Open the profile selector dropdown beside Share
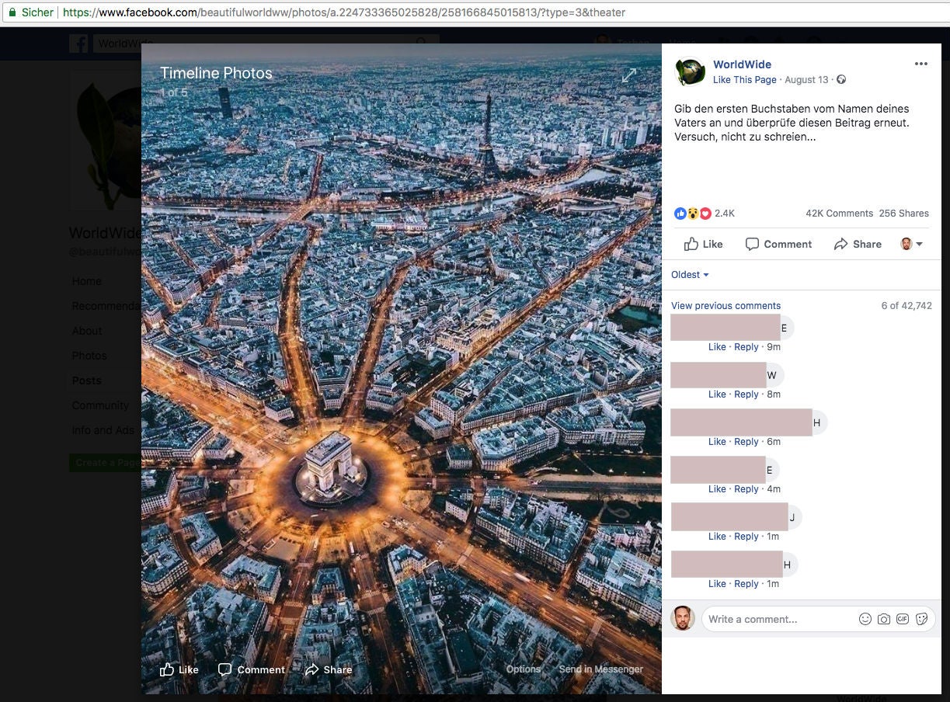Screen dimensions: 950x702 pyautogui.click(x=912, y=244)
